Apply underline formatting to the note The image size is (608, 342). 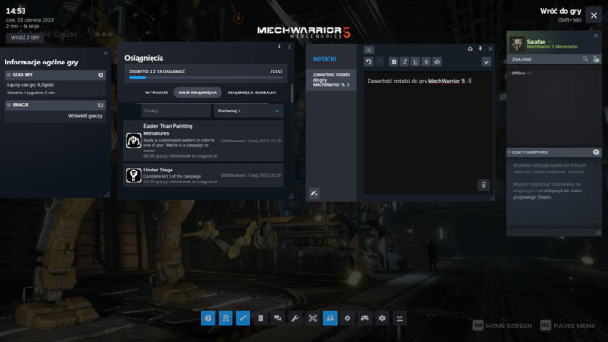[416, 62]
